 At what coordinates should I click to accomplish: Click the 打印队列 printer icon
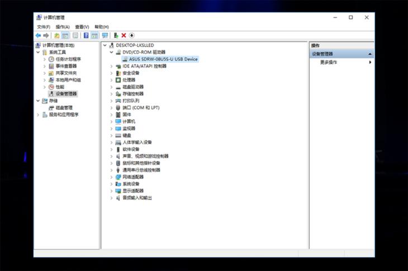118,101
